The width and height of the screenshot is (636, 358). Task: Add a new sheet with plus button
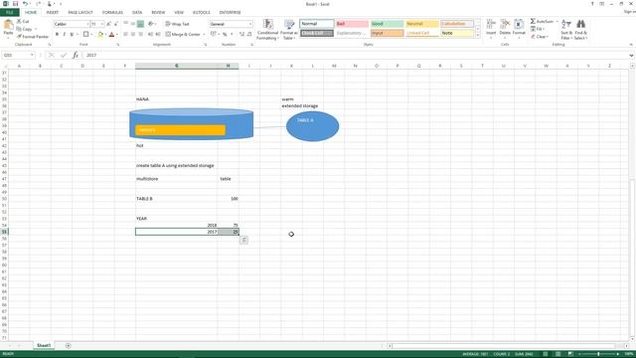coord(68,345)
